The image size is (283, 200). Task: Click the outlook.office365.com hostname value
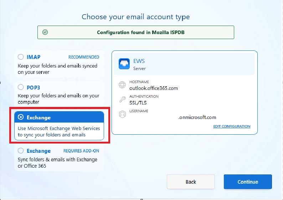pyautogui.click(x=154, y=88)
